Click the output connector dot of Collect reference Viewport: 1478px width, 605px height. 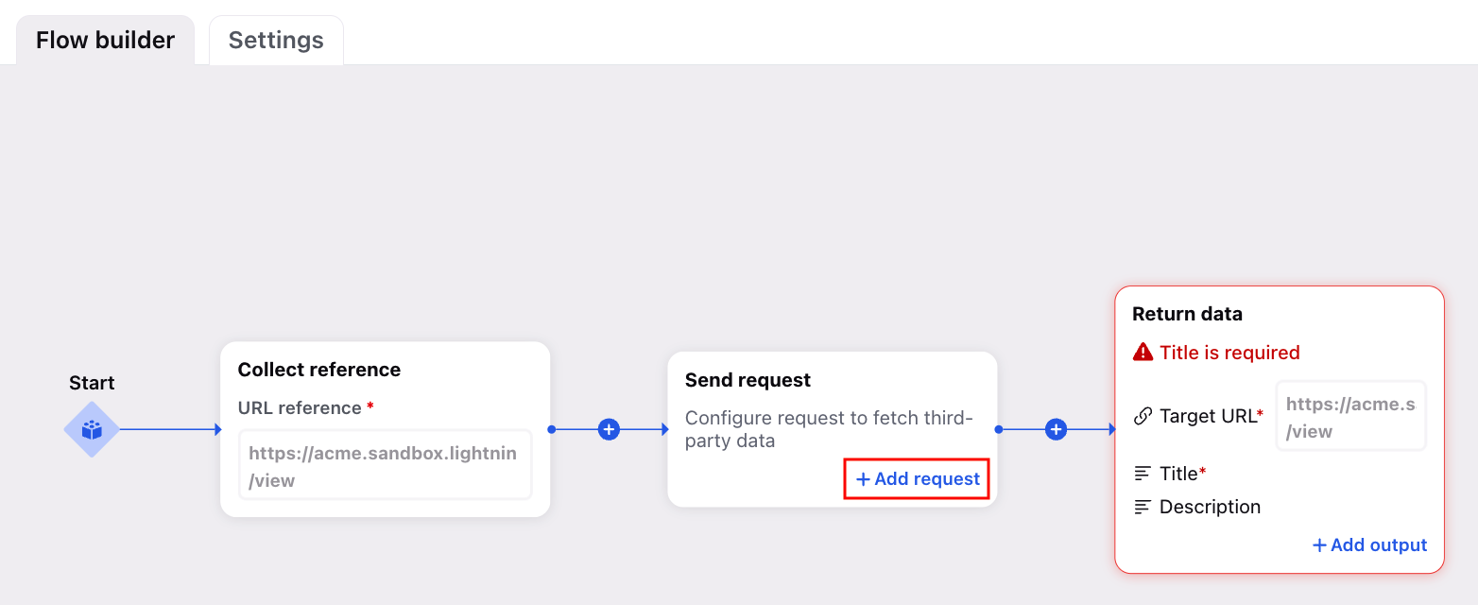tap(551, 430)
